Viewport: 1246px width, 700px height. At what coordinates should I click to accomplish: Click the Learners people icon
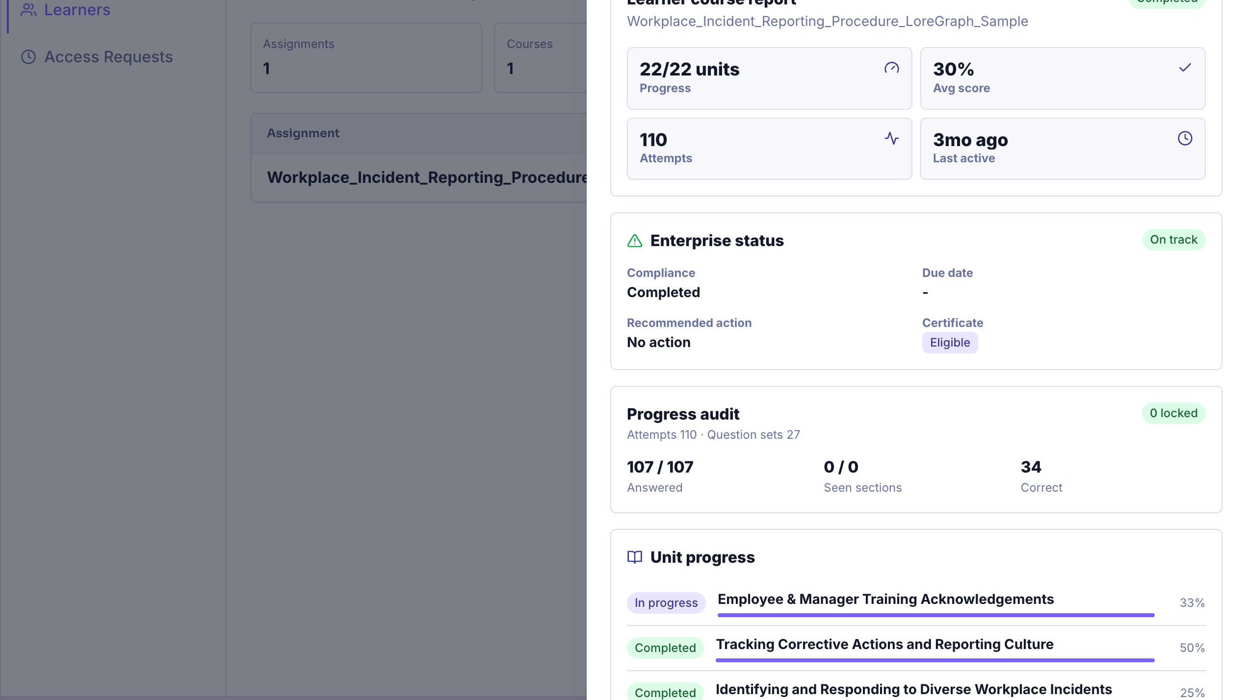[28, 10]
